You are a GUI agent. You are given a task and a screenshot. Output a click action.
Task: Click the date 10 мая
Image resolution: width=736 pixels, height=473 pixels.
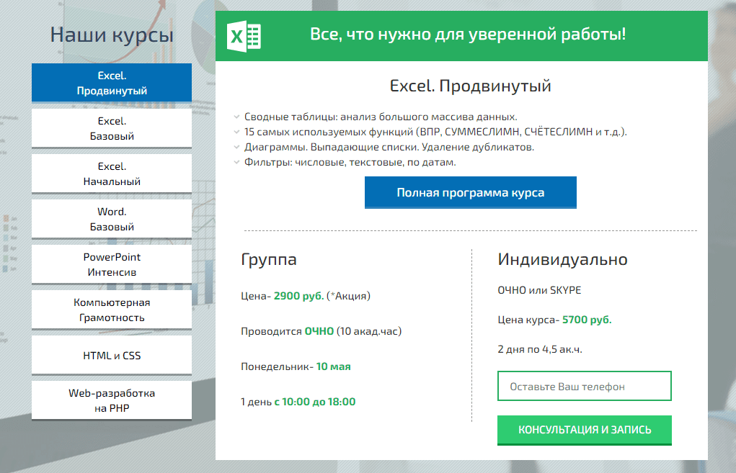(x=333, y=366)
